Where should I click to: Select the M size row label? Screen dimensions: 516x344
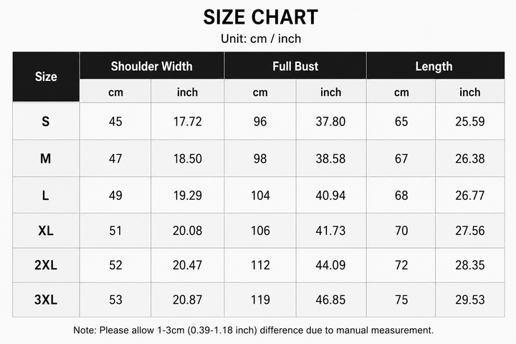pyautogui.click(x=46, y=158)
